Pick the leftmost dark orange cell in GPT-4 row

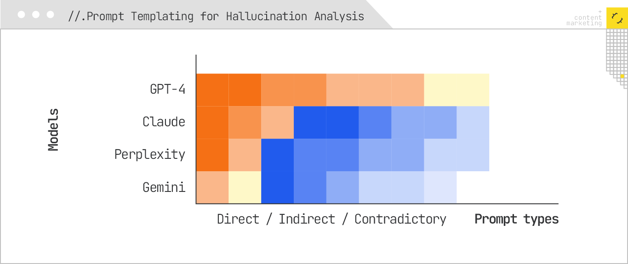[212, 90]
